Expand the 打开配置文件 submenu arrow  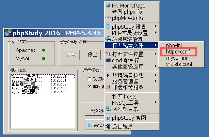pyautogui.click(x=155, y=45)
